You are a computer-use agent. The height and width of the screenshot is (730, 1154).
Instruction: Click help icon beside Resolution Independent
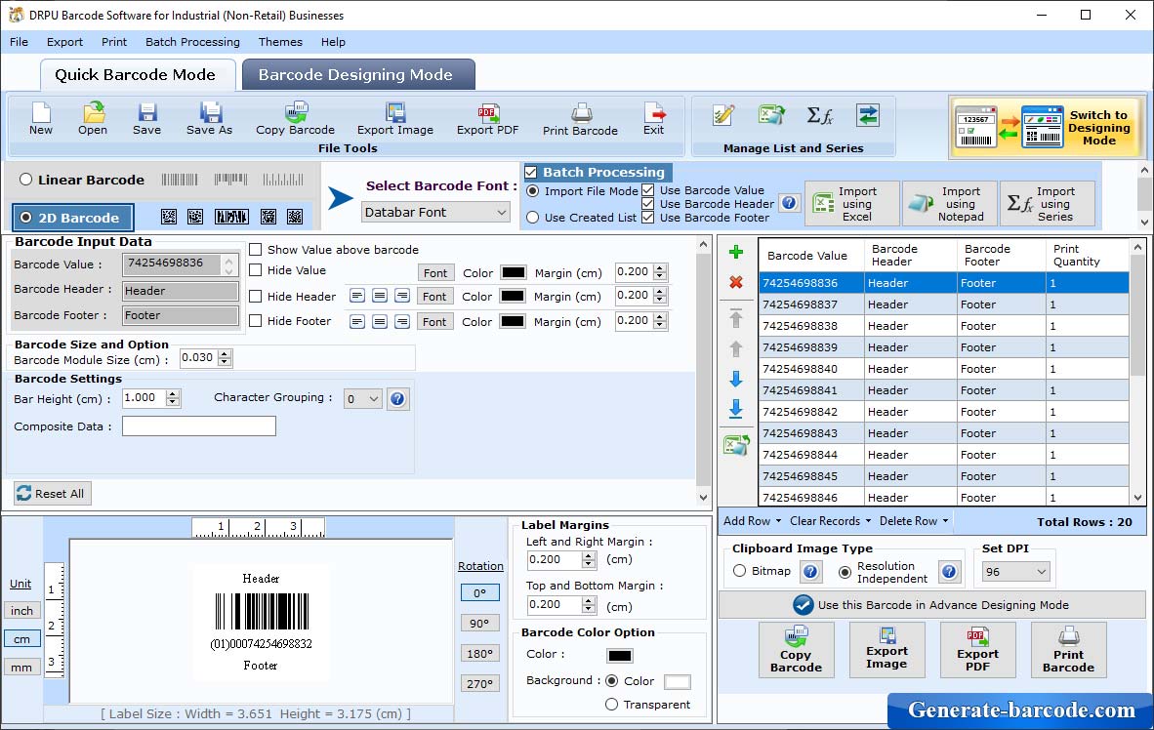(949, 572)
